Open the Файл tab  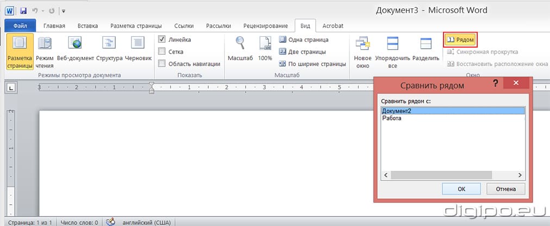[x=20, y=25]
